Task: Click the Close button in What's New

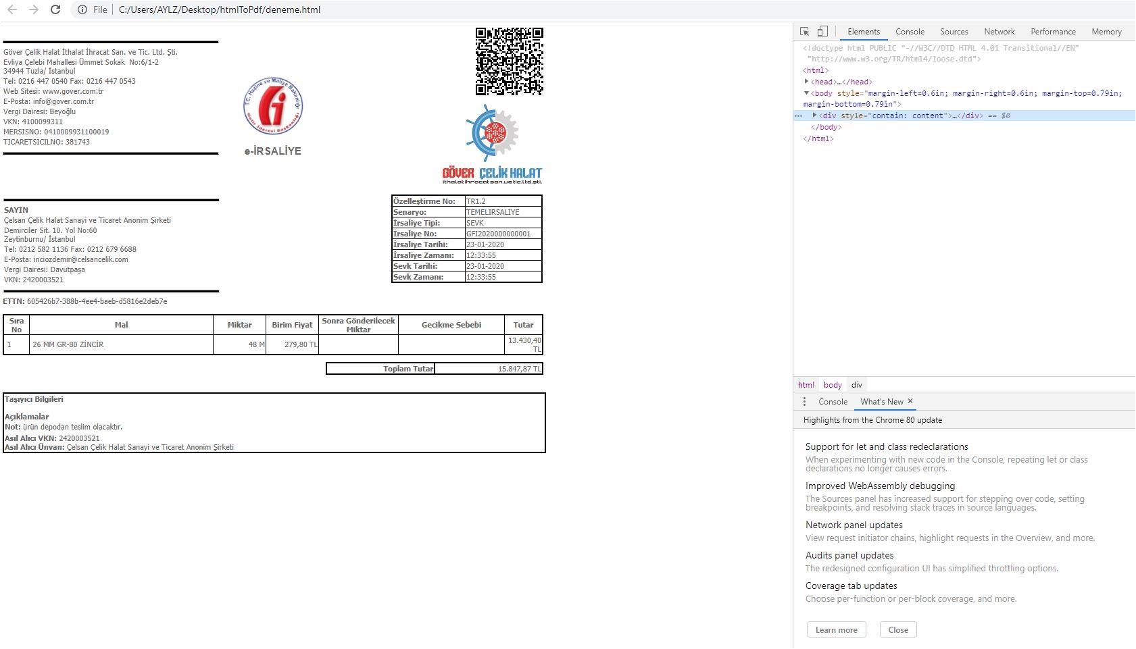Action: 898,630
